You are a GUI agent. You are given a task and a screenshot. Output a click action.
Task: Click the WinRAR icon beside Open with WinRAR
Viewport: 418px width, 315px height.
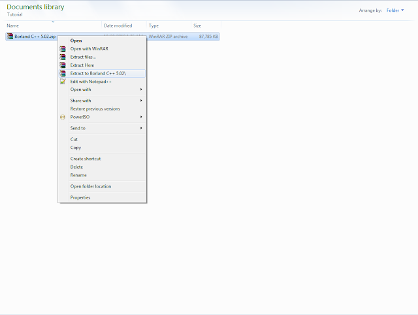pos(63,49)
